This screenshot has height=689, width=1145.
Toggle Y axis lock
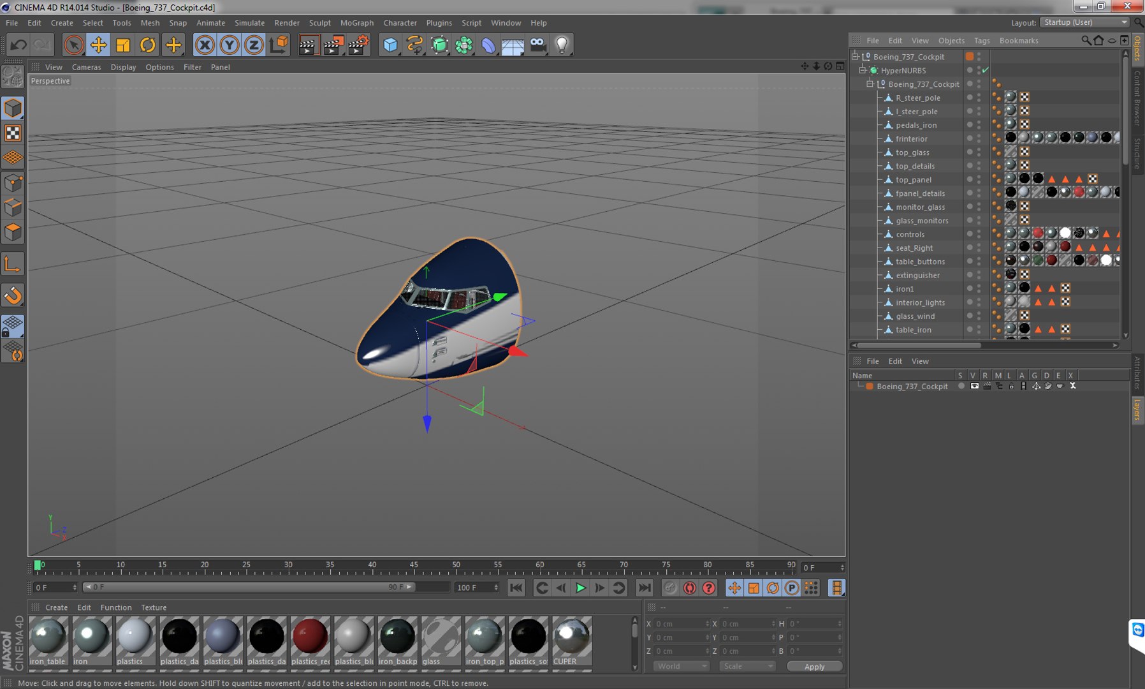[230, 45]
